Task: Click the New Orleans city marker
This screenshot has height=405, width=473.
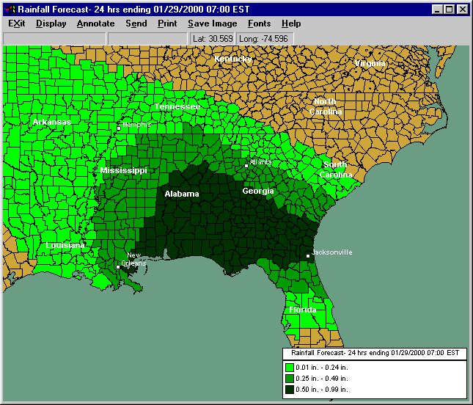Action: point(118,266)
